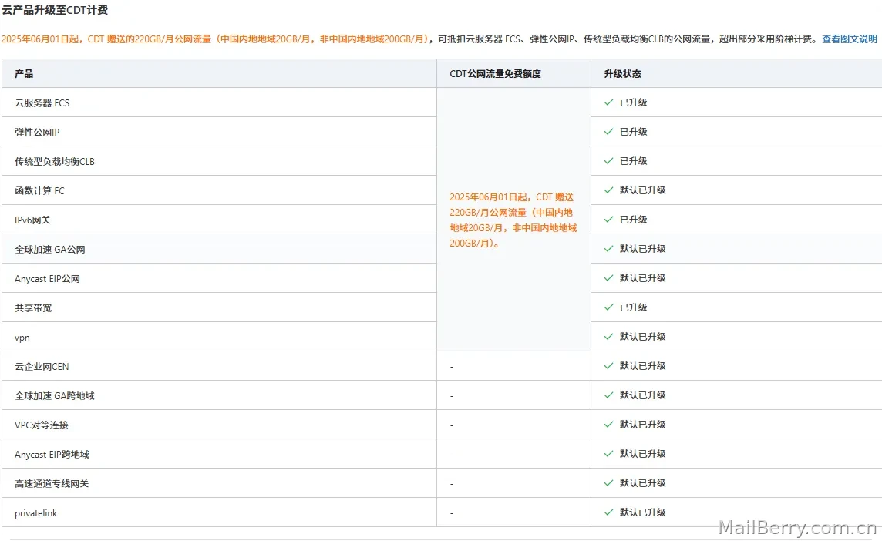Select the 全球加速 GA公网 product cell

click(220, 249)
